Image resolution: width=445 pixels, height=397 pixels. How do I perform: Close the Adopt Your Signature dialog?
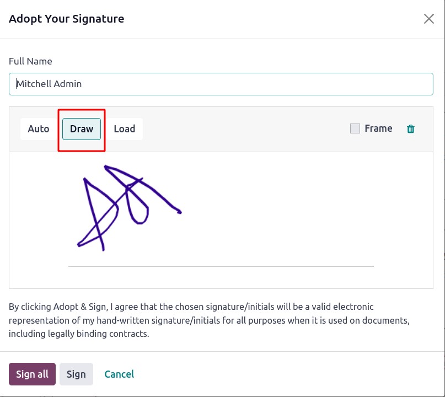(x=428, y=19)
